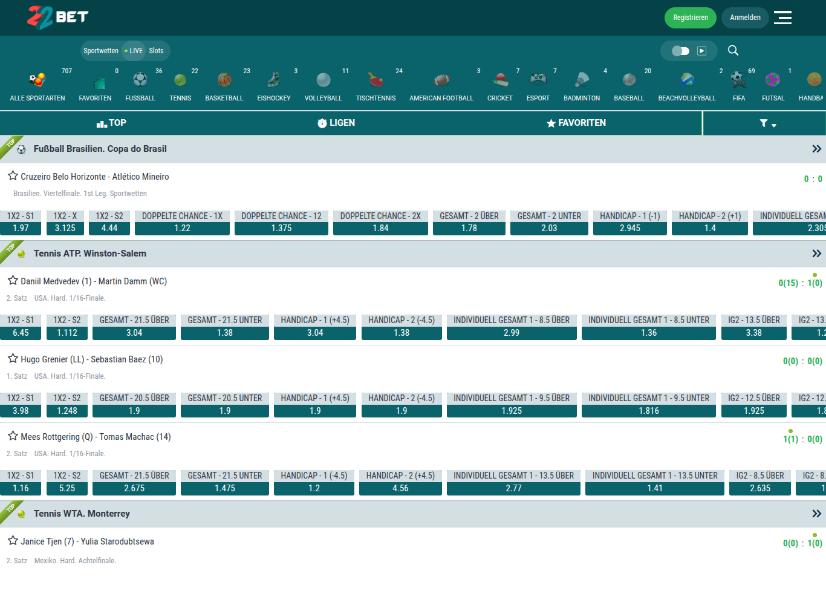
Task: Bet Medvedev 1X2 - S1 at 6.45
Action: click(21, 333)
